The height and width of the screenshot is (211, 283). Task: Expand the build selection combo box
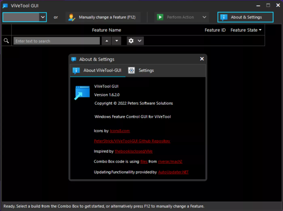(x=43, y=17)
